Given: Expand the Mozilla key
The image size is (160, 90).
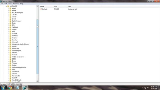Looking at the screenshot, I should click(x=8, y=46).
